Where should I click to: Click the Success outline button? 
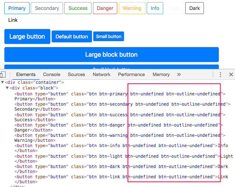[78, 8]
